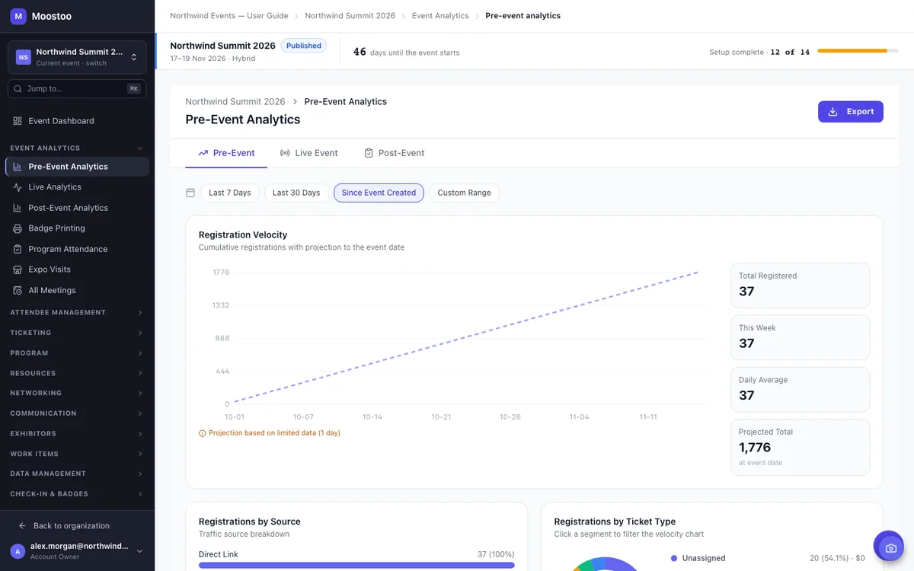Click the Total Registered stat card
Image resolution: width=914 pixels, height=571 pixels.
point(800,285)
